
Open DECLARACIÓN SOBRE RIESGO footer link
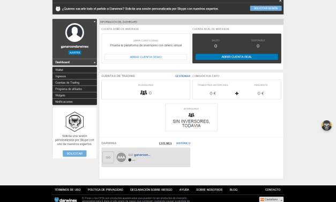[x=151, y=190]
